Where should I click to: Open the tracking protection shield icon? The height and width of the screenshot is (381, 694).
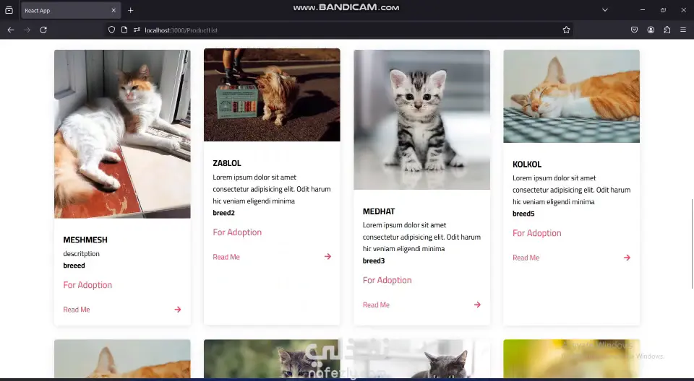click(111, 30)
